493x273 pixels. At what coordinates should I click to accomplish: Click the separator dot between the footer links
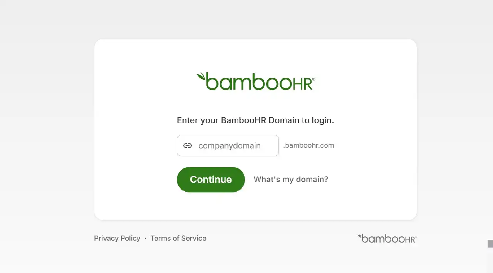145,238
